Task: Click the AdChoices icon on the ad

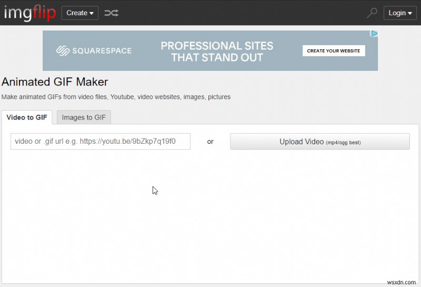Action: pyautogui.click(x=374, y=34)
